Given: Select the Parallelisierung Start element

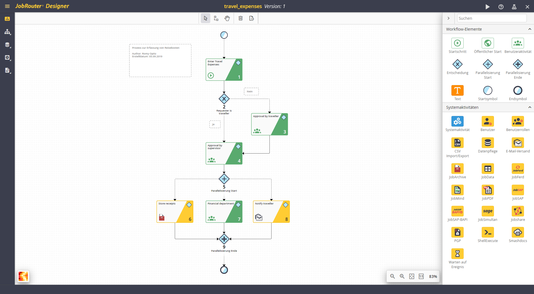Looking at the screenshot, I should pos(488,69).
